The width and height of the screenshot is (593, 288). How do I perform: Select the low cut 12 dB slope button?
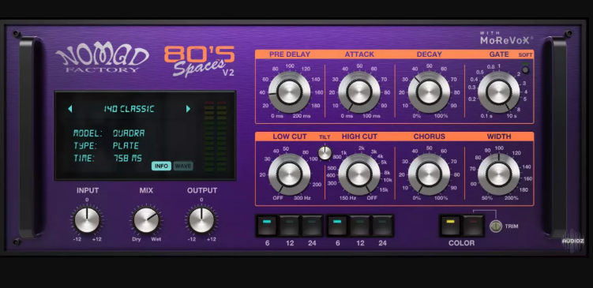[290, 226]
